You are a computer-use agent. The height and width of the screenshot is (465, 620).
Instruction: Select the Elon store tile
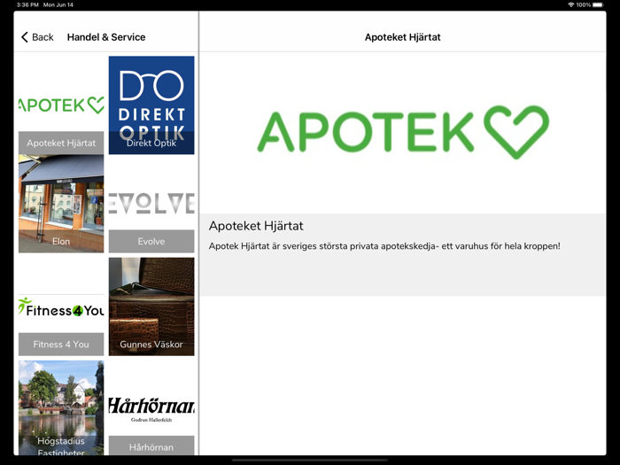(x=61, y=204)
